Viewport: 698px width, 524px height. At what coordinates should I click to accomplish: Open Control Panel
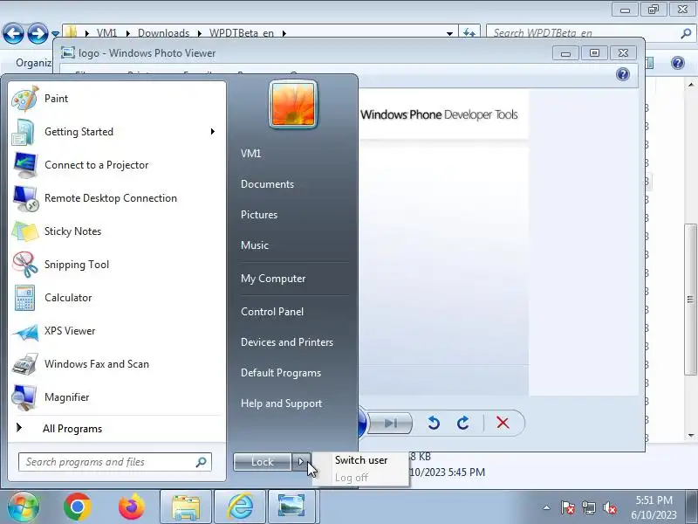(x=272, y=312)
